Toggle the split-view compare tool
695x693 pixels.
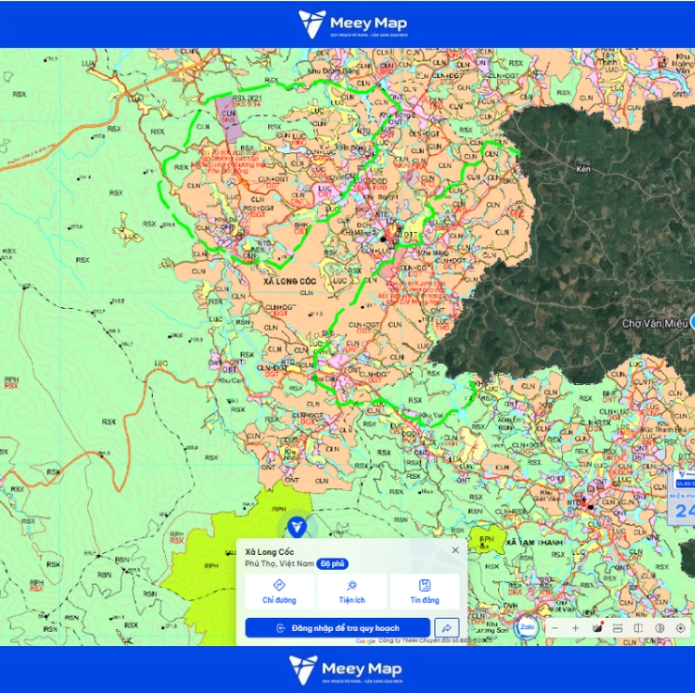(x=639, y=628)
